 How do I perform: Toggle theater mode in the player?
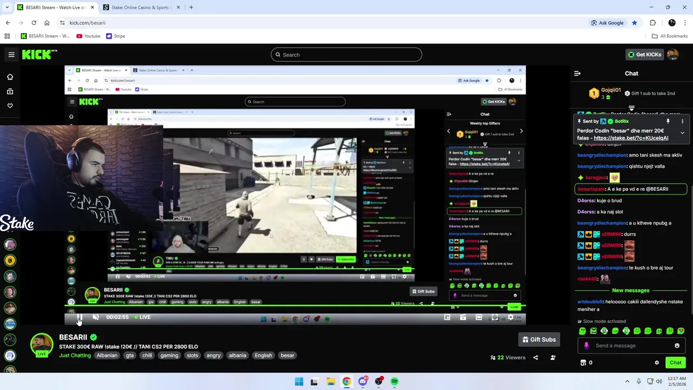(x=479, y=317)
